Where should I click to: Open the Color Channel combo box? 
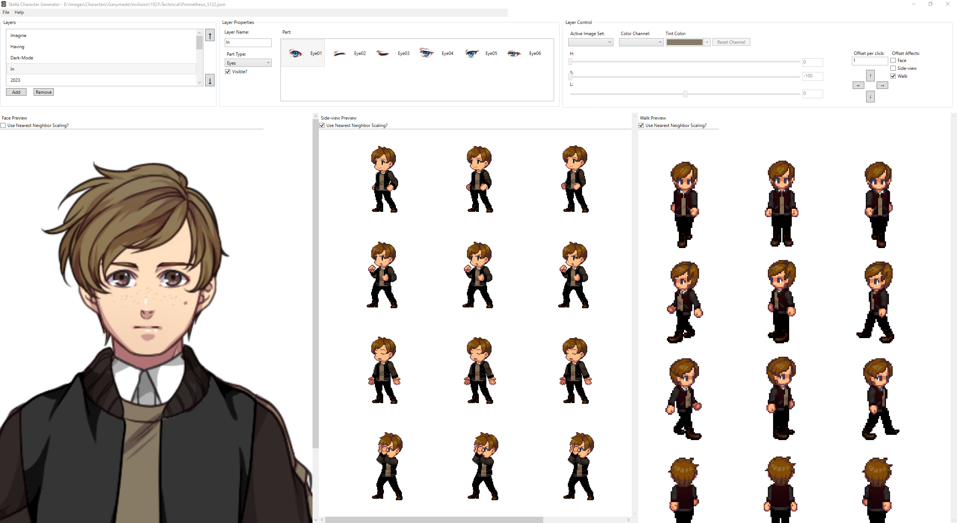[x=641, y=42]
